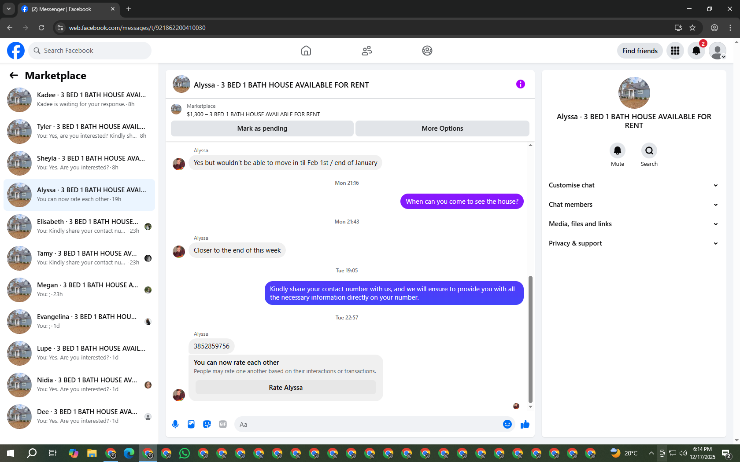The width and height of the screenshot is (740, 462).
Task: Open a new Chrome tab
Action: pyautogui.click(x=129, y=9)
